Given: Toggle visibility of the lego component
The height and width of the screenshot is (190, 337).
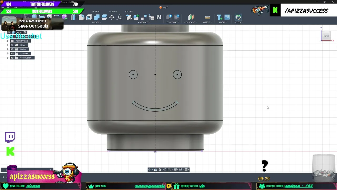Looking at the screenshot, I should (x=9, y=32).
